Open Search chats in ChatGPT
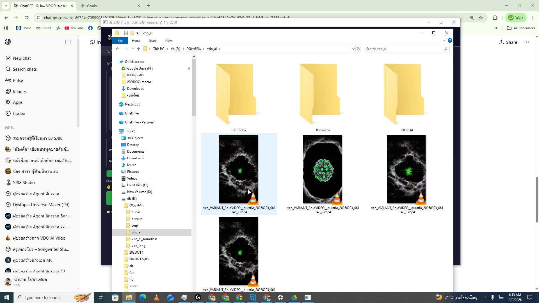539x303 pixels. click(x=25, y=69)
